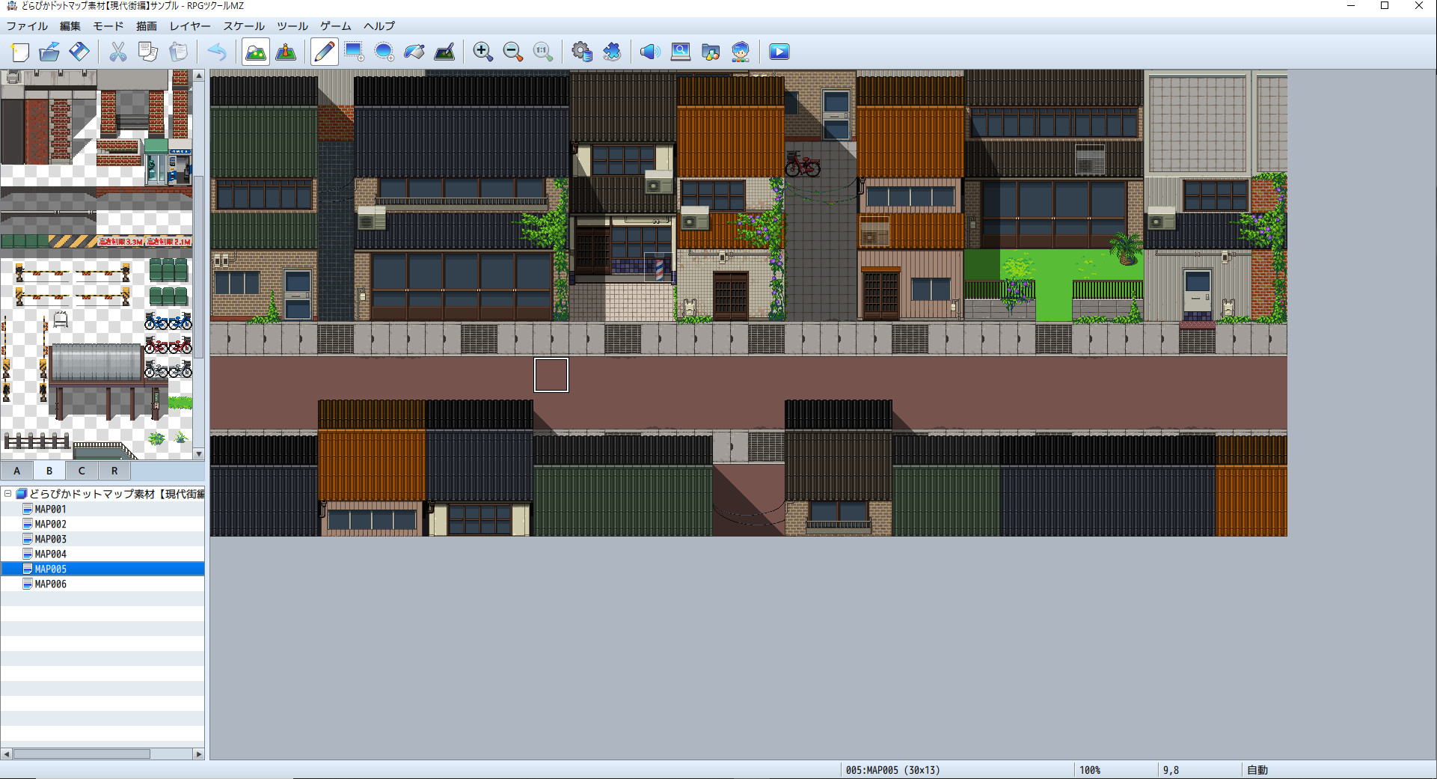1437x779 pixels.
Task: Zoom out of the map view
Action: tap(512, 52)
